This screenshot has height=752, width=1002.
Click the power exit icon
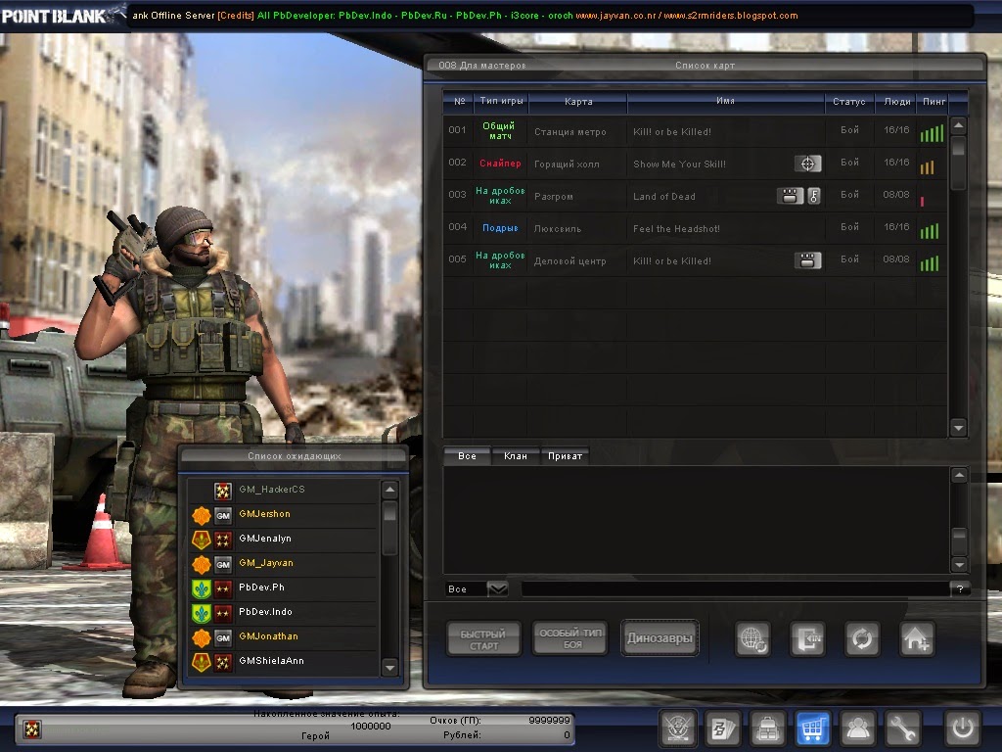(x=963, y=728)
